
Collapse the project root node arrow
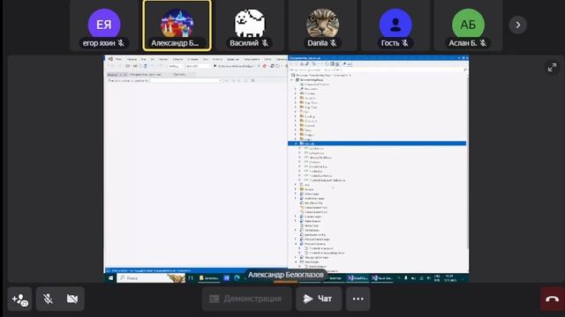coord(292,80)
